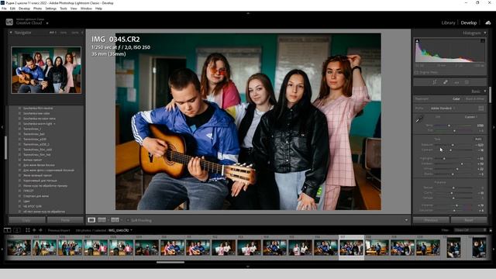Screen dimensions: 496x279
Task: Toggle the Original Photo checkbox under histogram
Action: tap(416, 72)
